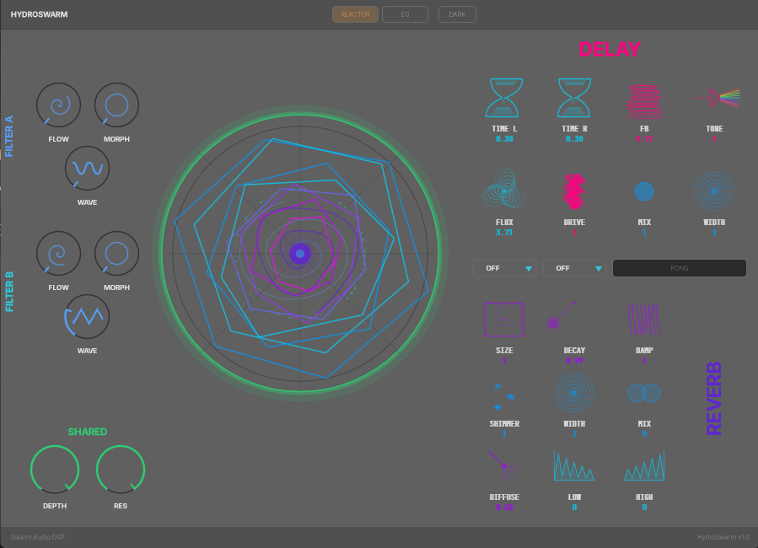The width and height of the screenshot is (758, 548).
Task: Click the TIME R hourglass icon
Action: tap(574, 98)
